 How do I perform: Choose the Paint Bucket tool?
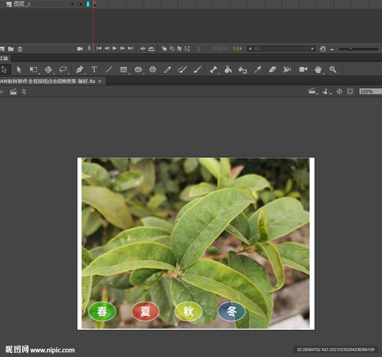tap(228, 70)
